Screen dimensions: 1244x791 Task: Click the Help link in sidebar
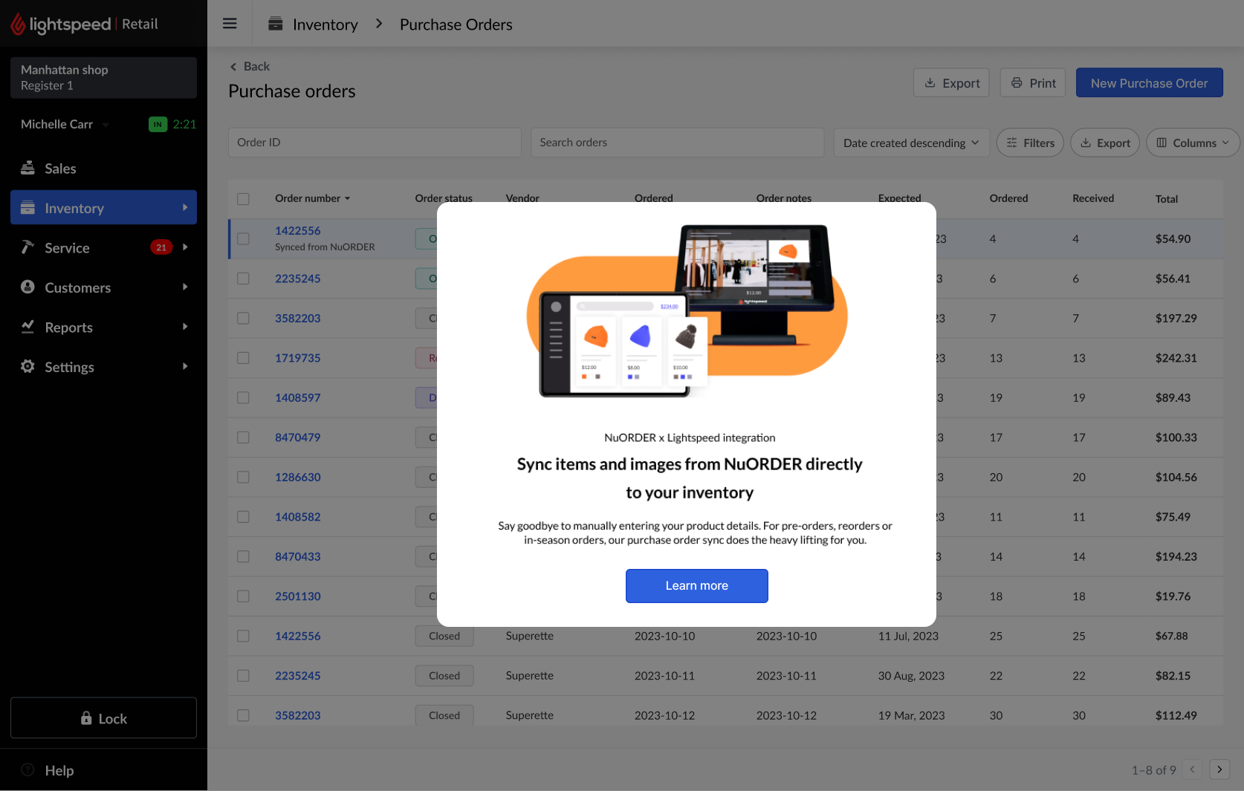pyautogui.click(x=59, y=770)
